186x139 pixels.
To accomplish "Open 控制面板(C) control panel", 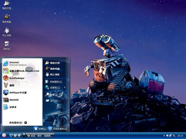I will pos(55,82).
